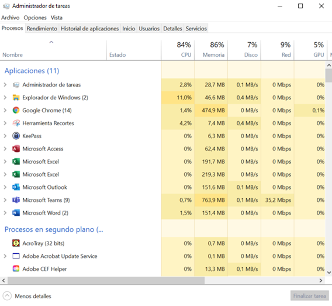The image size is (332, 306).
Task: Click the vertical scrollbar down arrow
Action: (x=329, y=273)
